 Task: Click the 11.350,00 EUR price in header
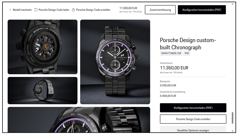[x=128, y=8]
